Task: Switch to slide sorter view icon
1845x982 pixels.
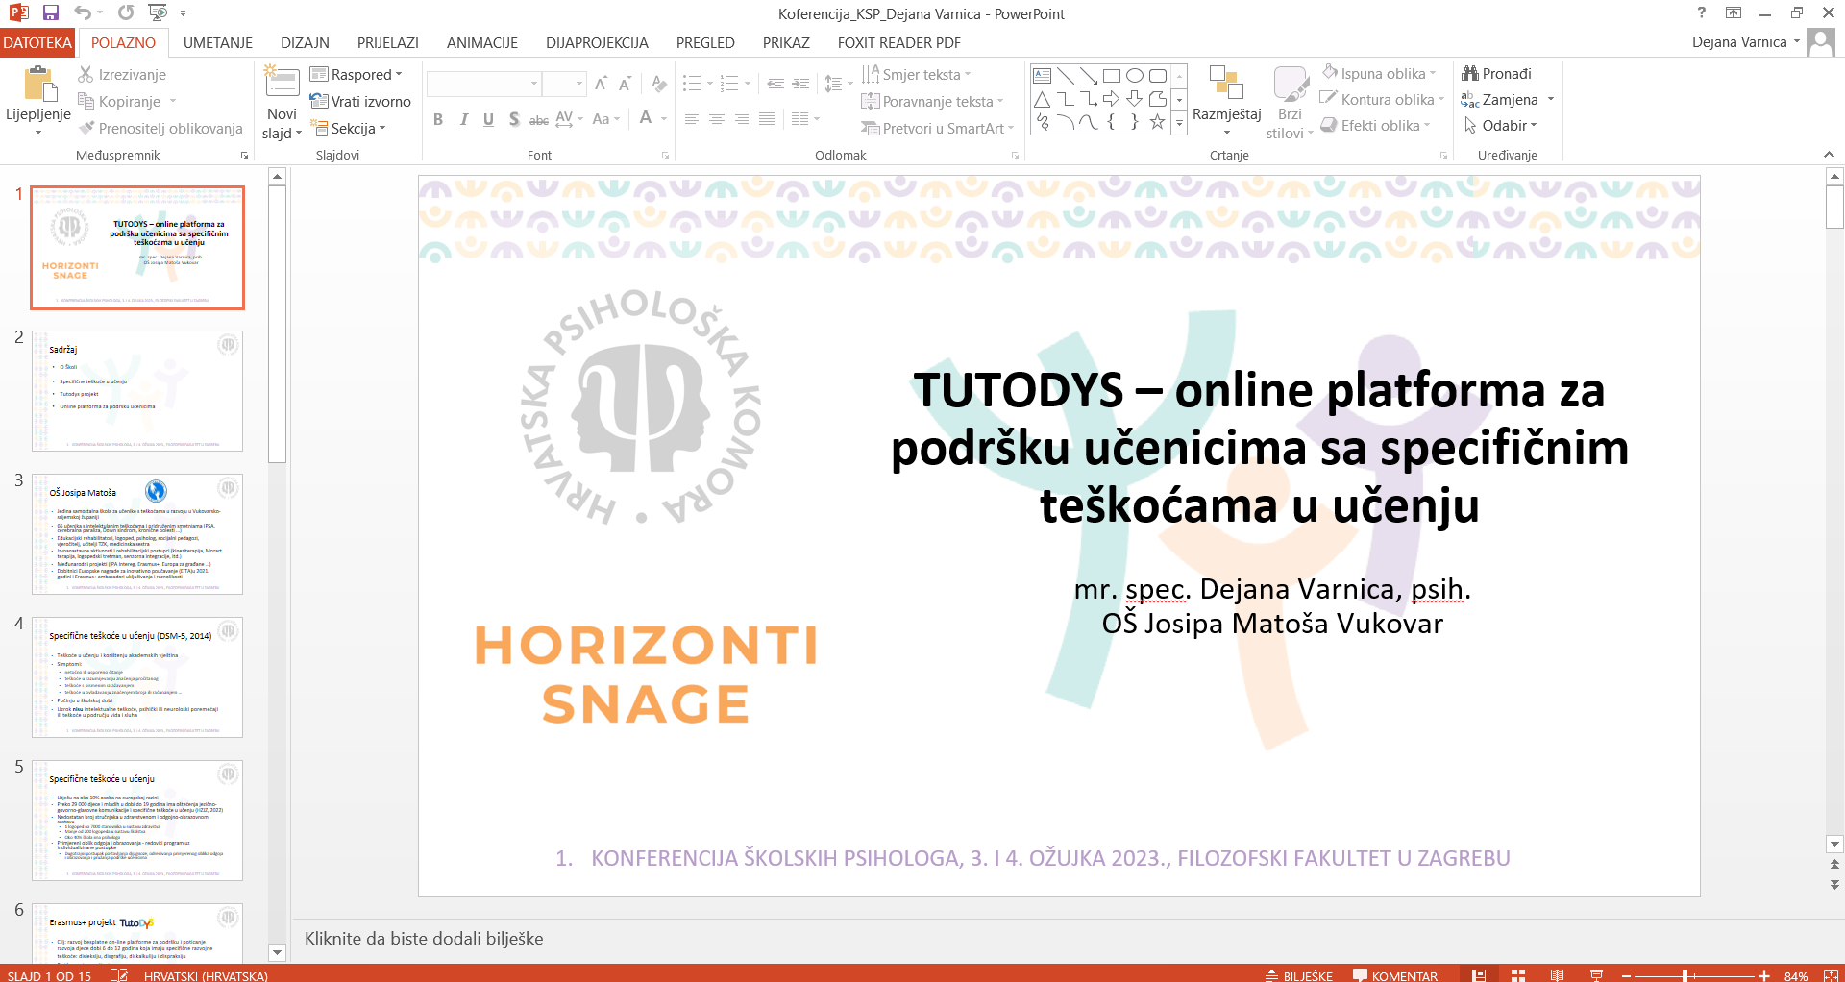Action: pyautogui.click(x=1518, y=975)
